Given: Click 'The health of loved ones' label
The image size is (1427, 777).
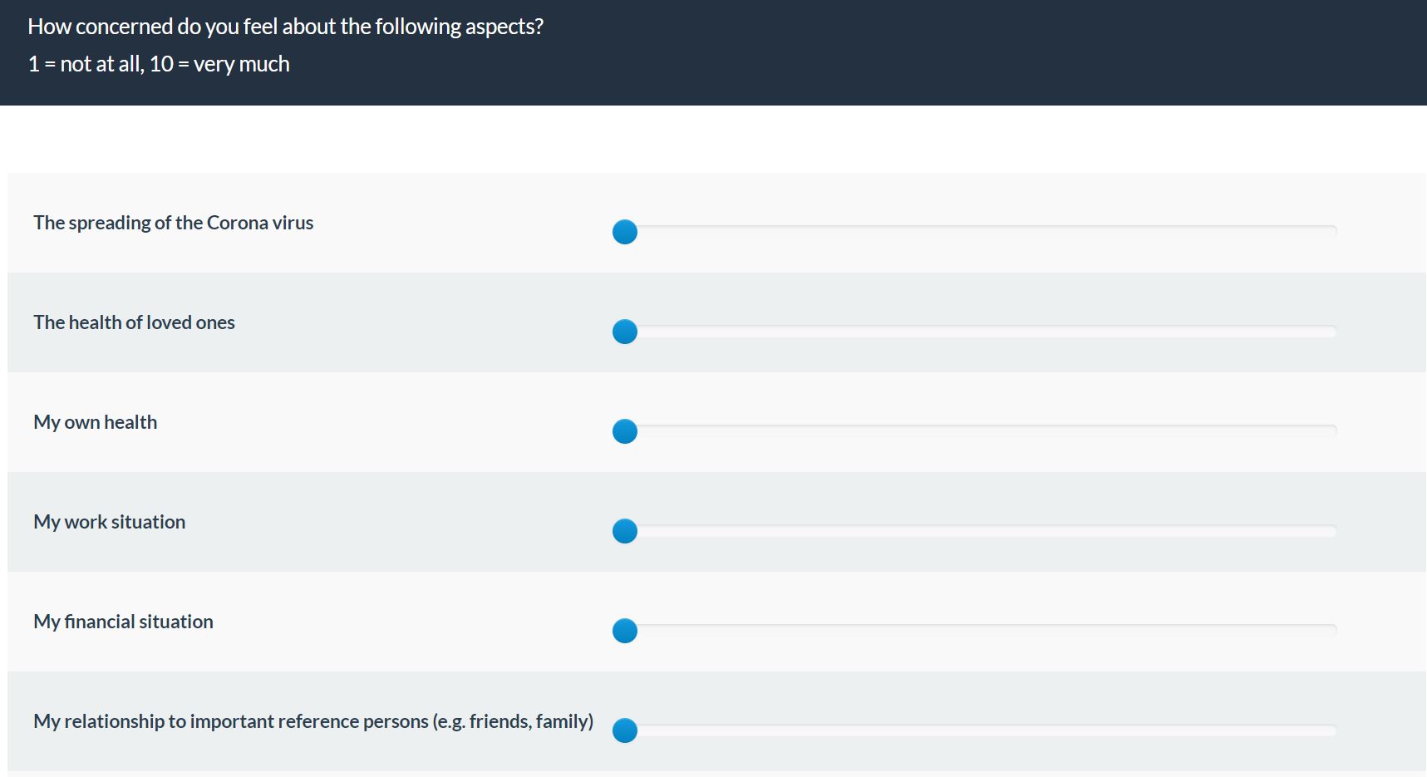Looking at the screenshot, I should click(134, 322).
